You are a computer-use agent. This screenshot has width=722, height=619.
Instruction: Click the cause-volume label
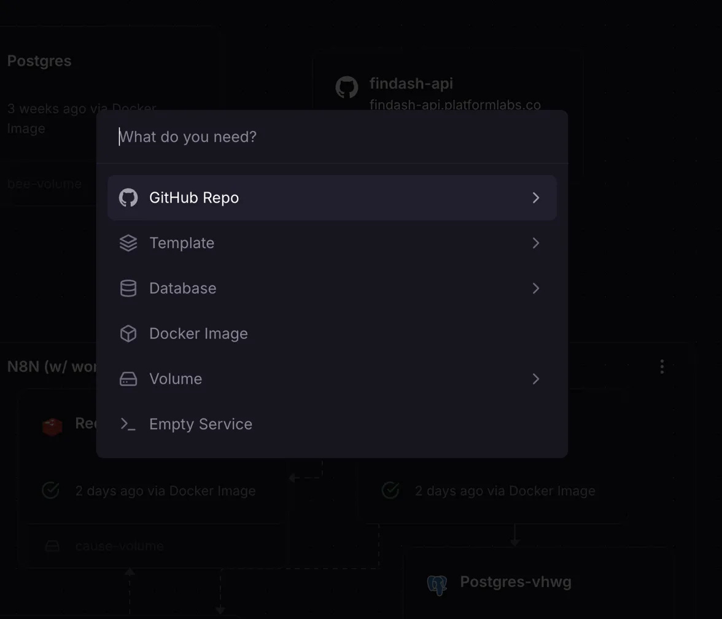[119, 547]
